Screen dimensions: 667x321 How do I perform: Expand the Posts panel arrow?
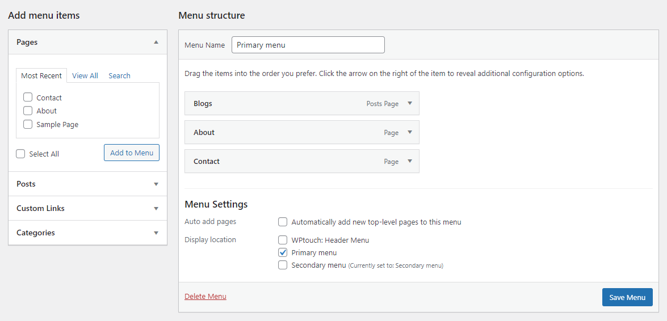[156, 184]
